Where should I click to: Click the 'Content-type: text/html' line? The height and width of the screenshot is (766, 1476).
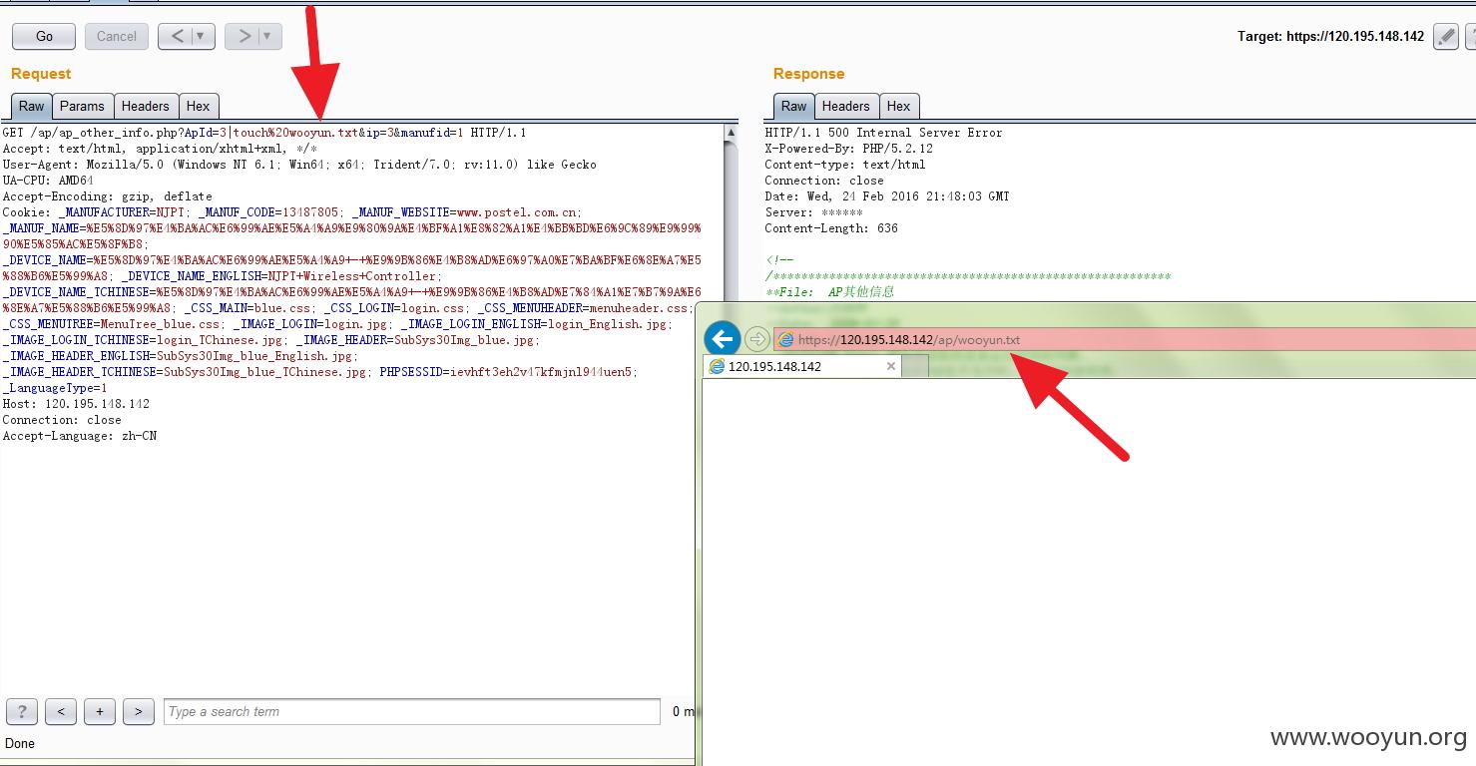pos(845,165)
